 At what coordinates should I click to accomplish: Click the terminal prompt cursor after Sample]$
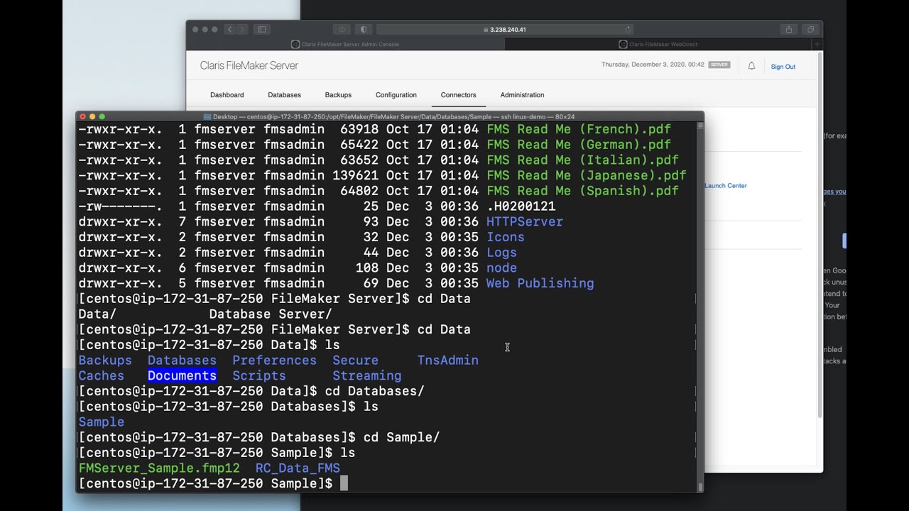click(344, 484)
